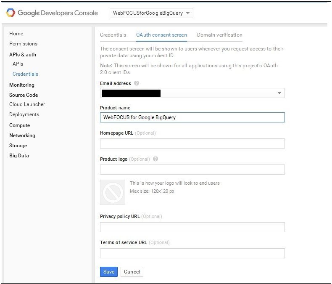
Task: Click the Product logo URL field
Action: click(192, 170)
